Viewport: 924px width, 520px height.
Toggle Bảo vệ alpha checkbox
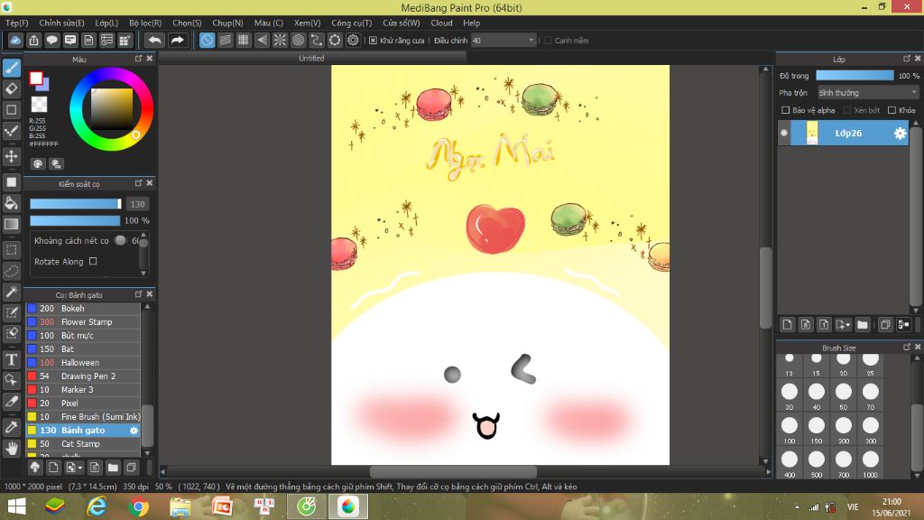pyautogui.click(x=786, y=110)
